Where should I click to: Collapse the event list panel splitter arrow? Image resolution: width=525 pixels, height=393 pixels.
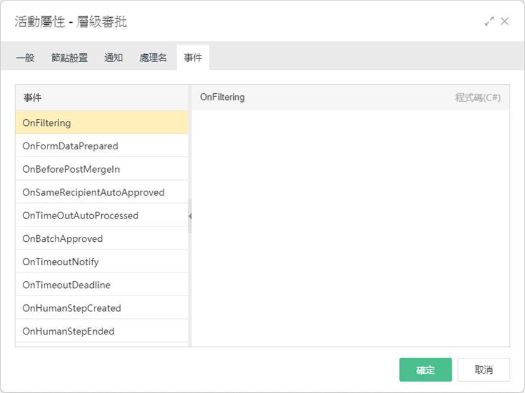point(190,217)
